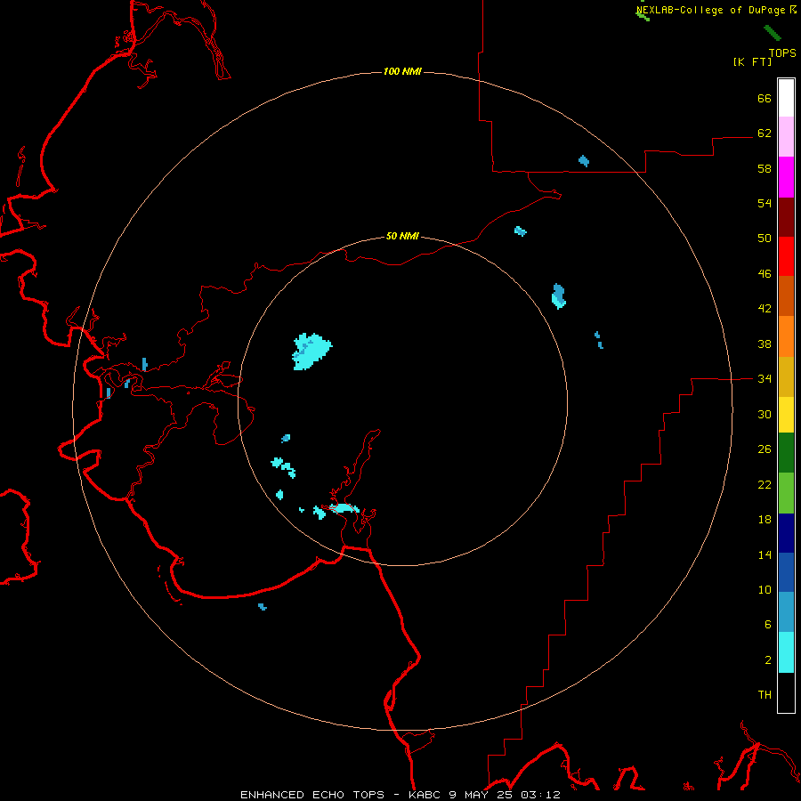
Task: Pick the yellow legend swatch
Action: (786, 415)
